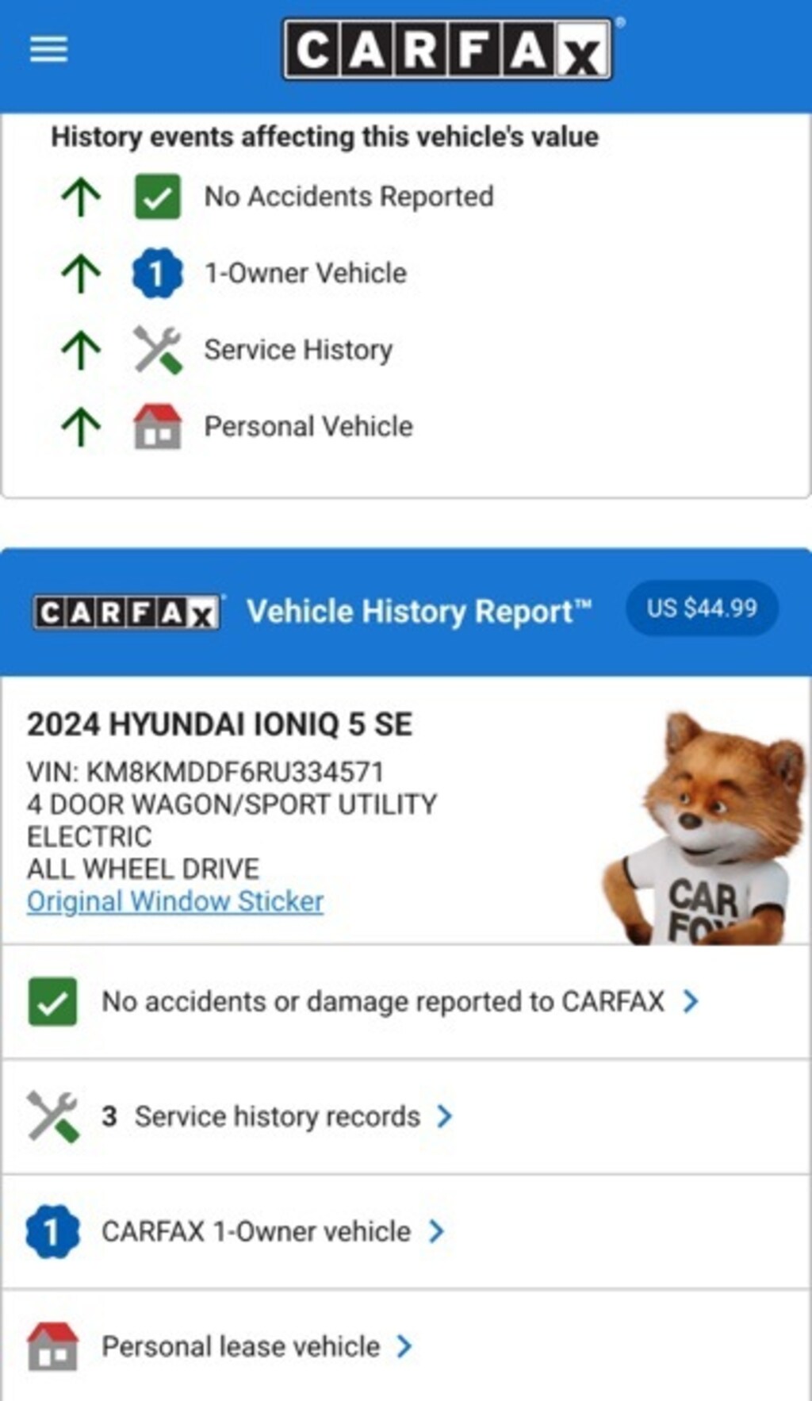Click the CARFAX logo in header
The height and width of the screenshot is (1401, 812).
(448, 49)
